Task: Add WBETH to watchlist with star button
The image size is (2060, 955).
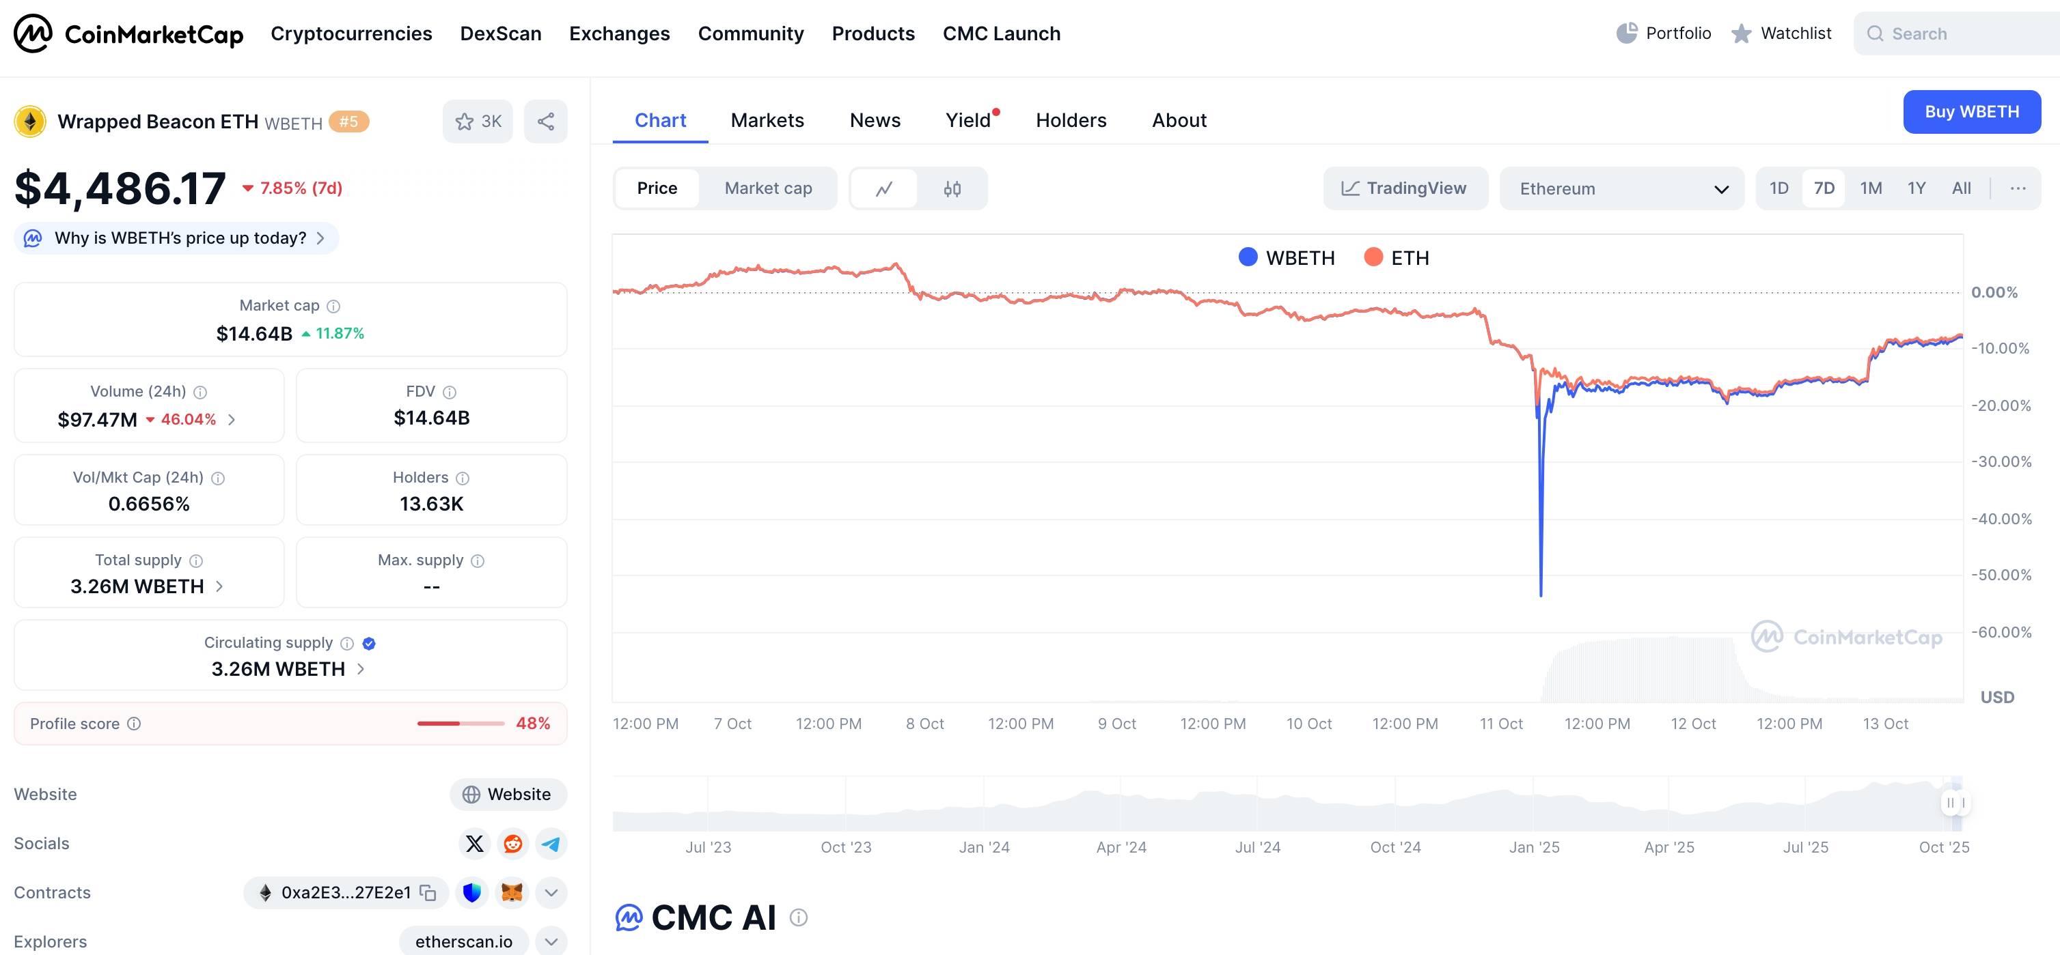Action: point(478,122)
